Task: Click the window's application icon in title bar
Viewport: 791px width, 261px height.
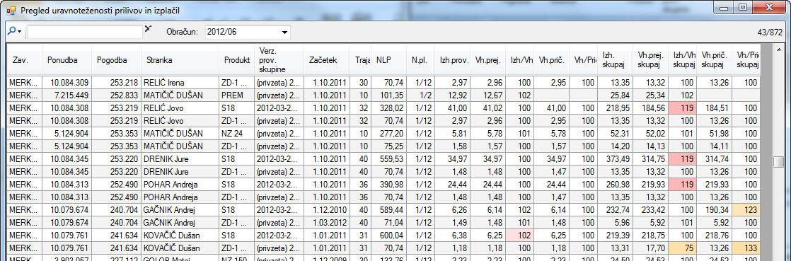Action: coord(11,10)
